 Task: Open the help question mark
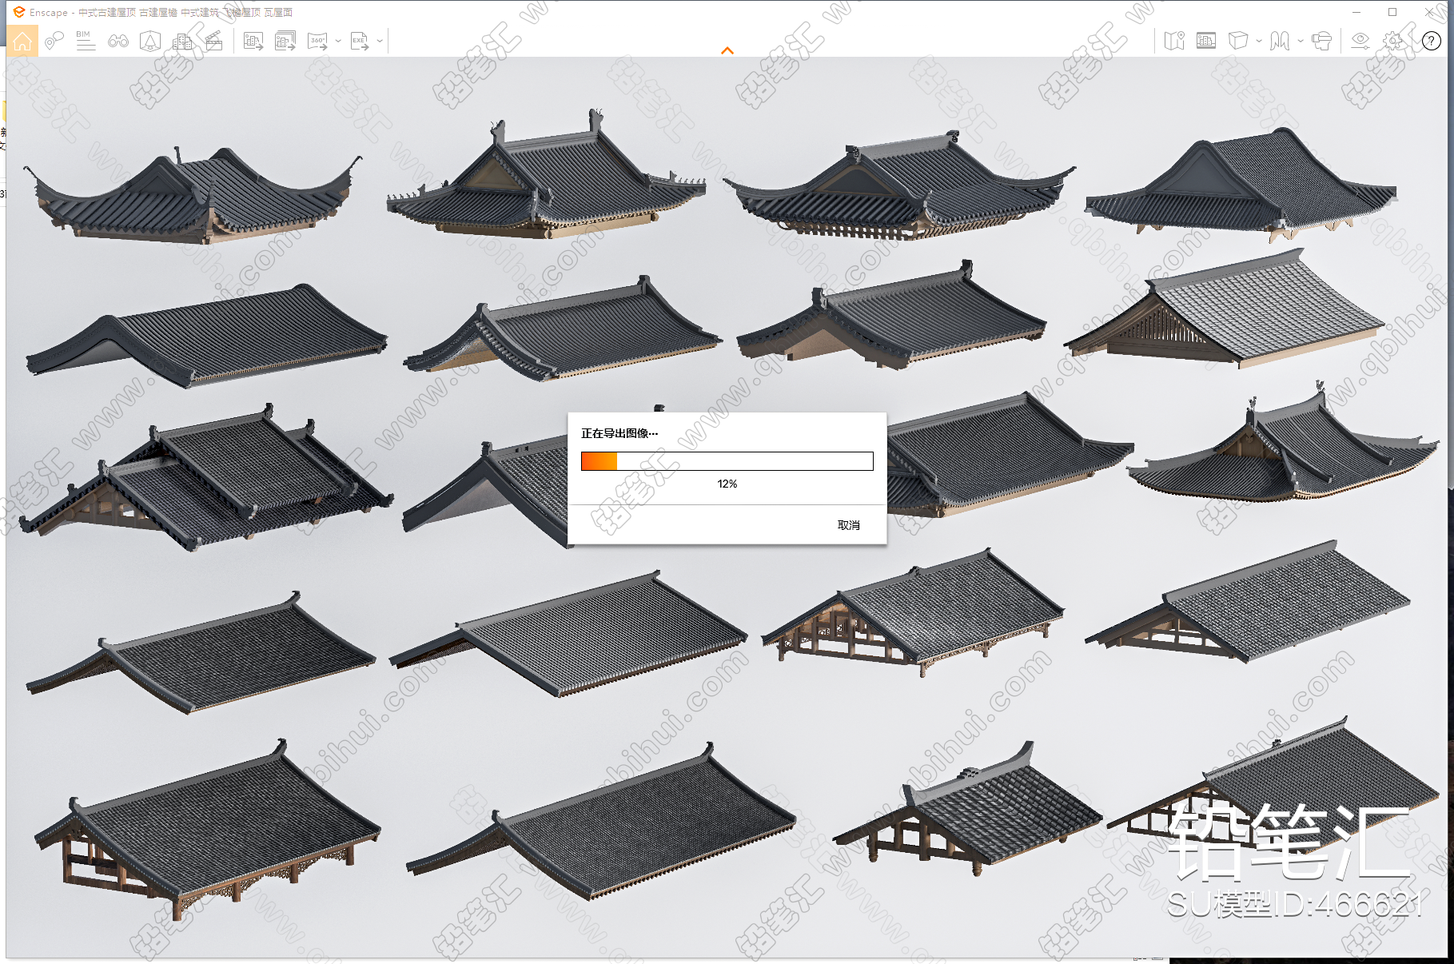click(x=1432, y=41)
